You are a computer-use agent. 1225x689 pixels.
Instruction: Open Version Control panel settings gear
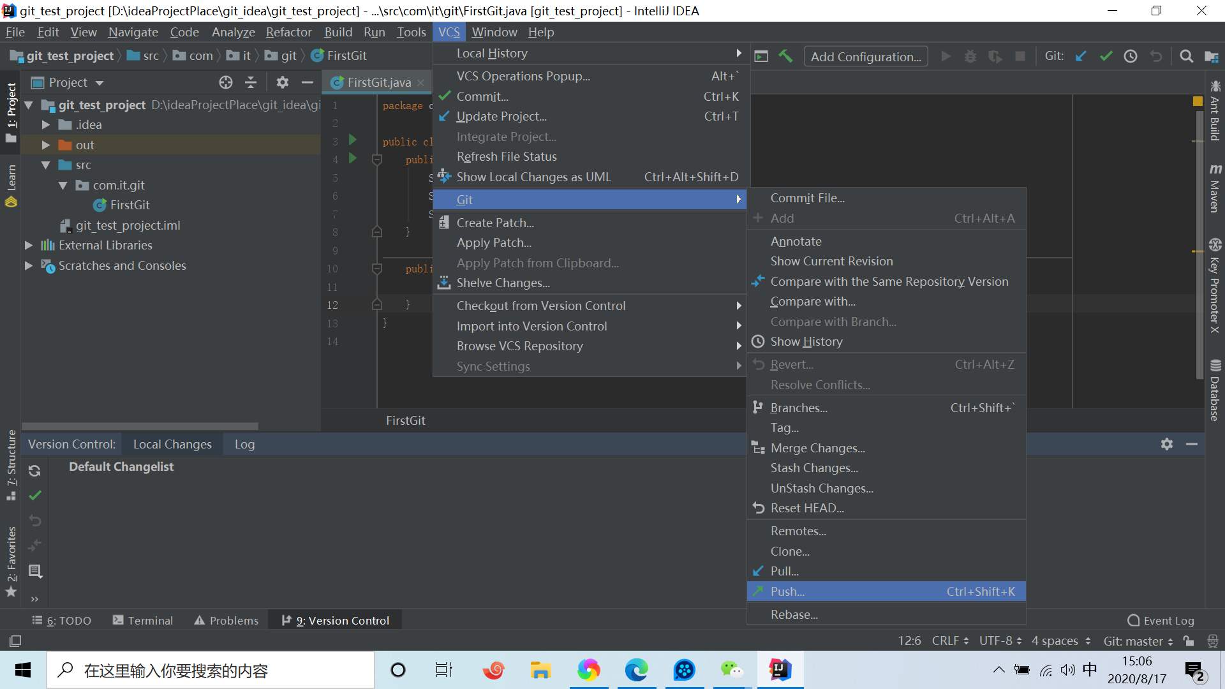click(1167, 444)
